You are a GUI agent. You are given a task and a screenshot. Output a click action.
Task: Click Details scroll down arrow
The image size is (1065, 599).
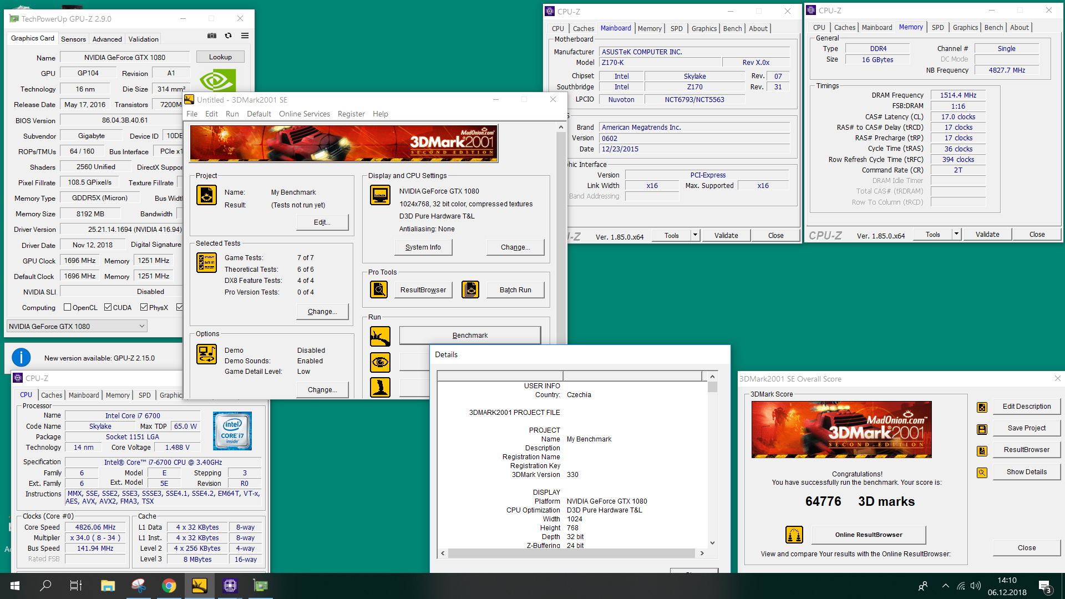pyautogui.click(x=712, y=543)
